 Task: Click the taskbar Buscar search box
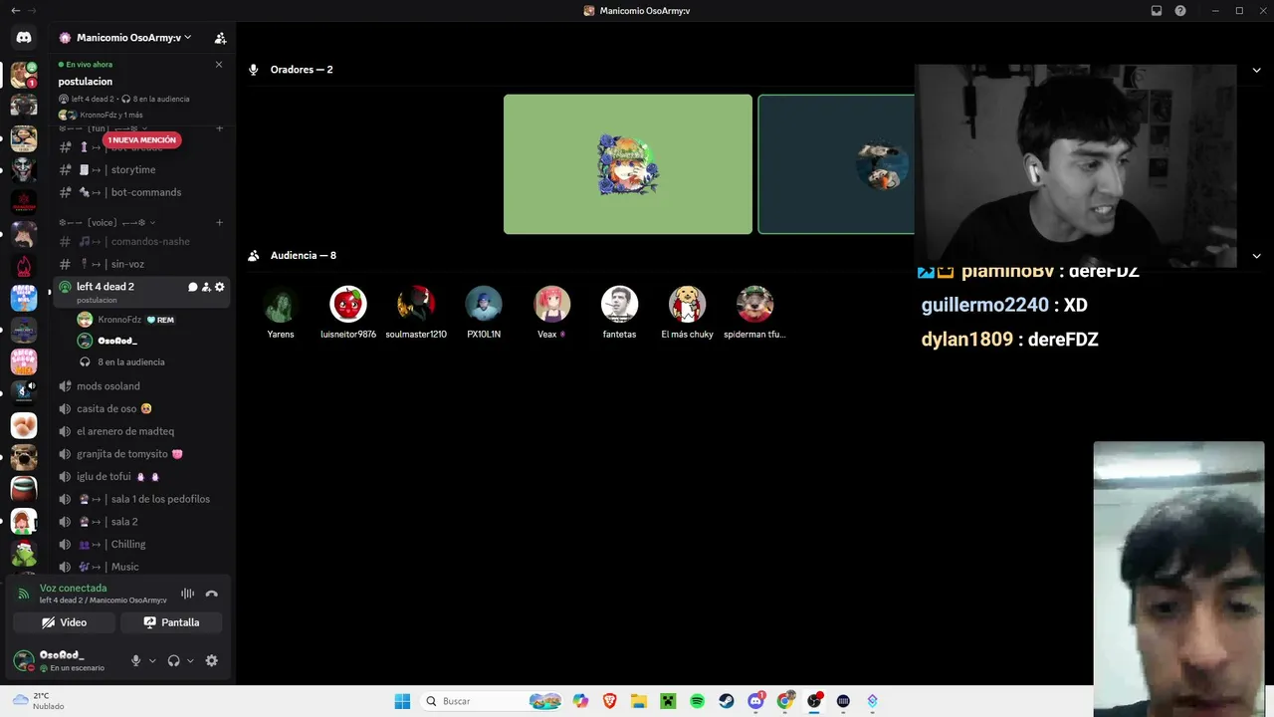[492, 701]
